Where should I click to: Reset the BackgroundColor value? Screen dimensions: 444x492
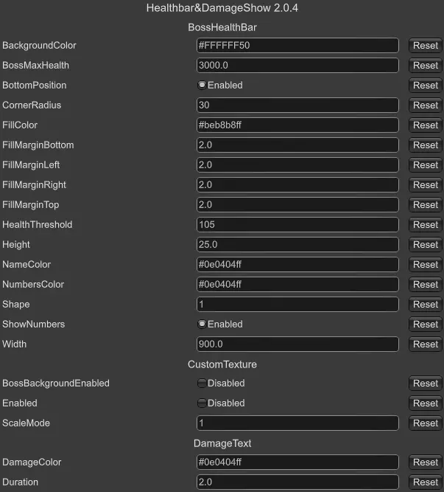(425, 46)
